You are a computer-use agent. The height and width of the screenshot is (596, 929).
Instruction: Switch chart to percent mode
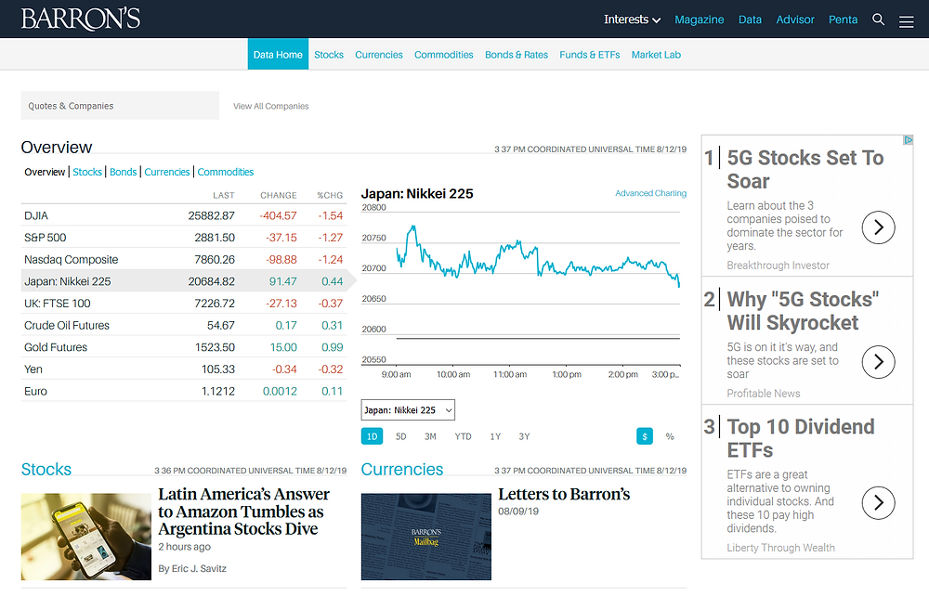(670, 436)
